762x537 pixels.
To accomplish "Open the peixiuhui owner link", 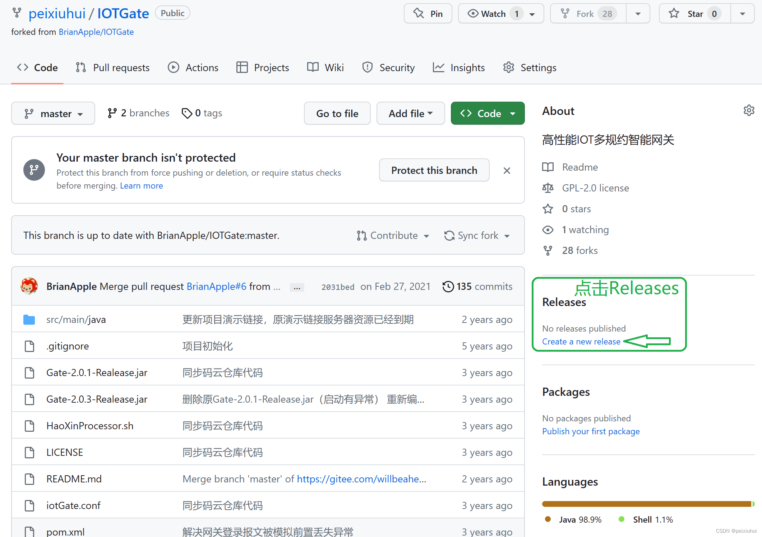I will [x=57, y=14].
